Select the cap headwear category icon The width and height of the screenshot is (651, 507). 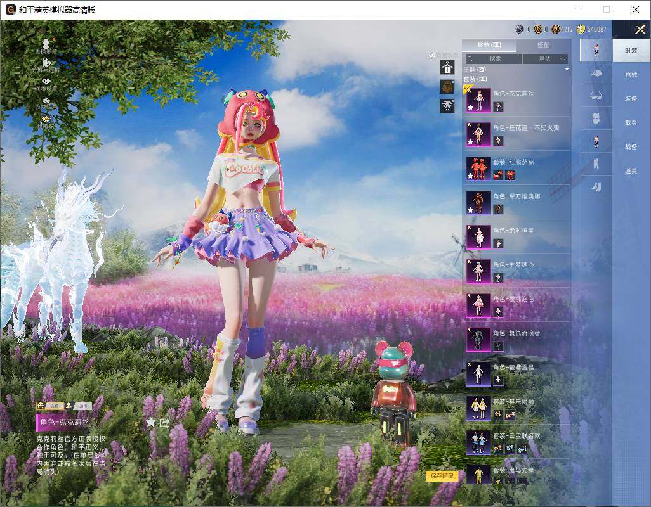pos(596,74)
